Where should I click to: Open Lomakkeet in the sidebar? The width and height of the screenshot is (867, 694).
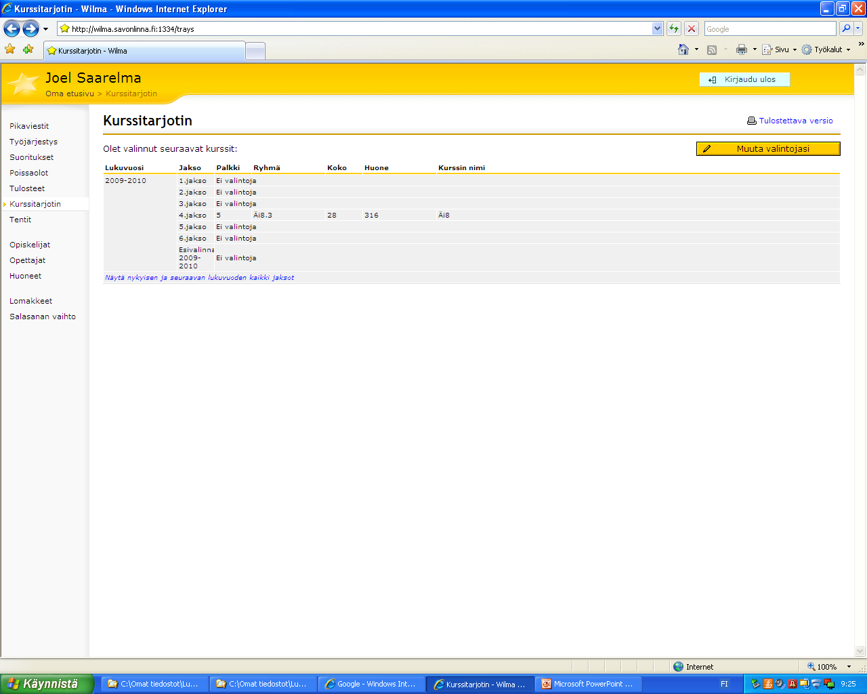[30, 301]
